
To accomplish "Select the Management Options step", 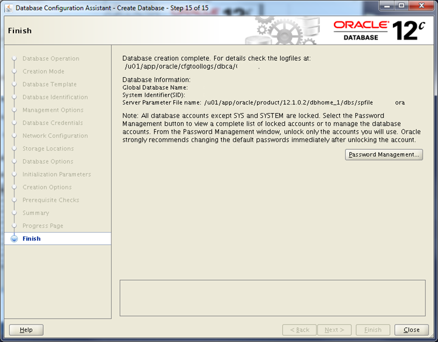I will (53, 110).
